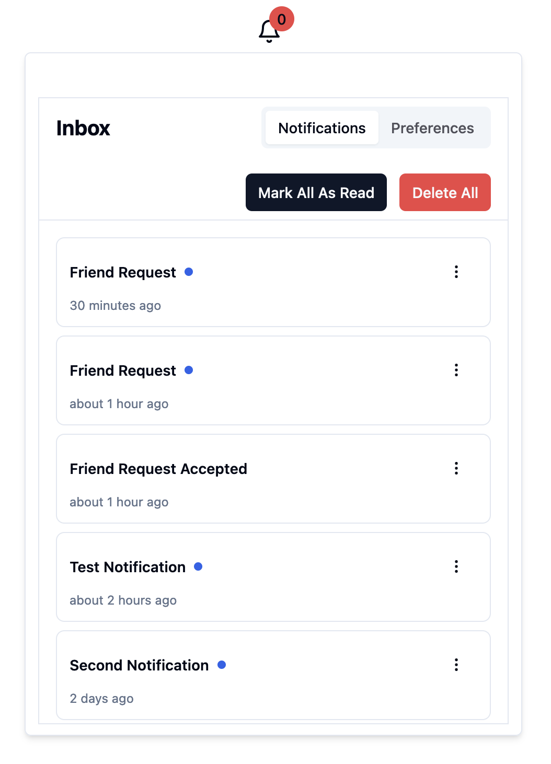The image size is (551, 764).
Task: Switch to the Preferences tab
Action: [x=432, y=128]
